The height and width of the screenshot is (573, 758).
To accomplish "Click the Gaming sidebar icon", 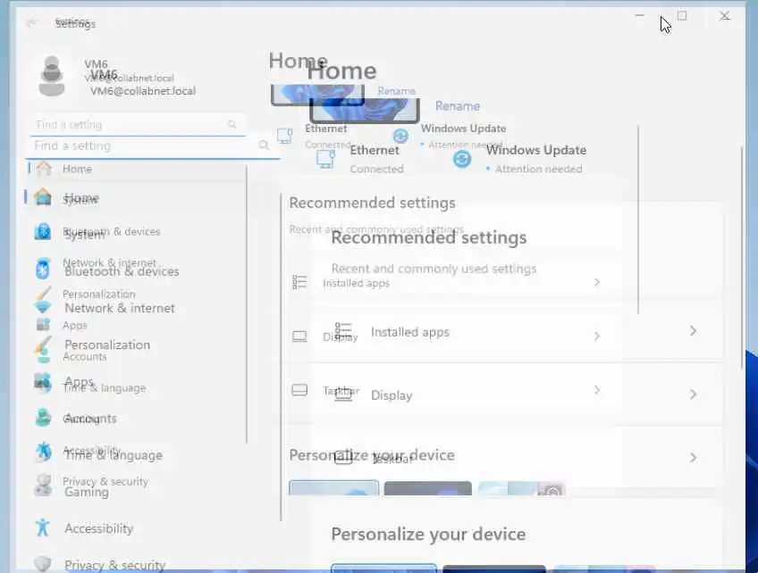I will point(43,486).
